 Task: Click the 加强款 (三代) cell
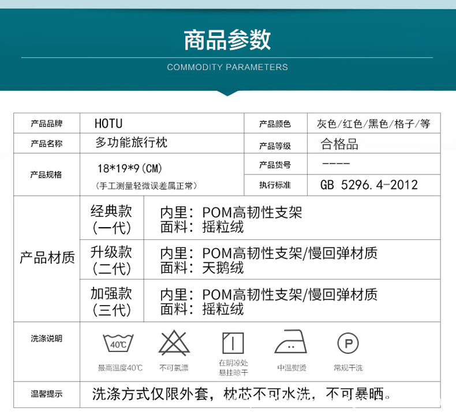click(x=111, y=301)
